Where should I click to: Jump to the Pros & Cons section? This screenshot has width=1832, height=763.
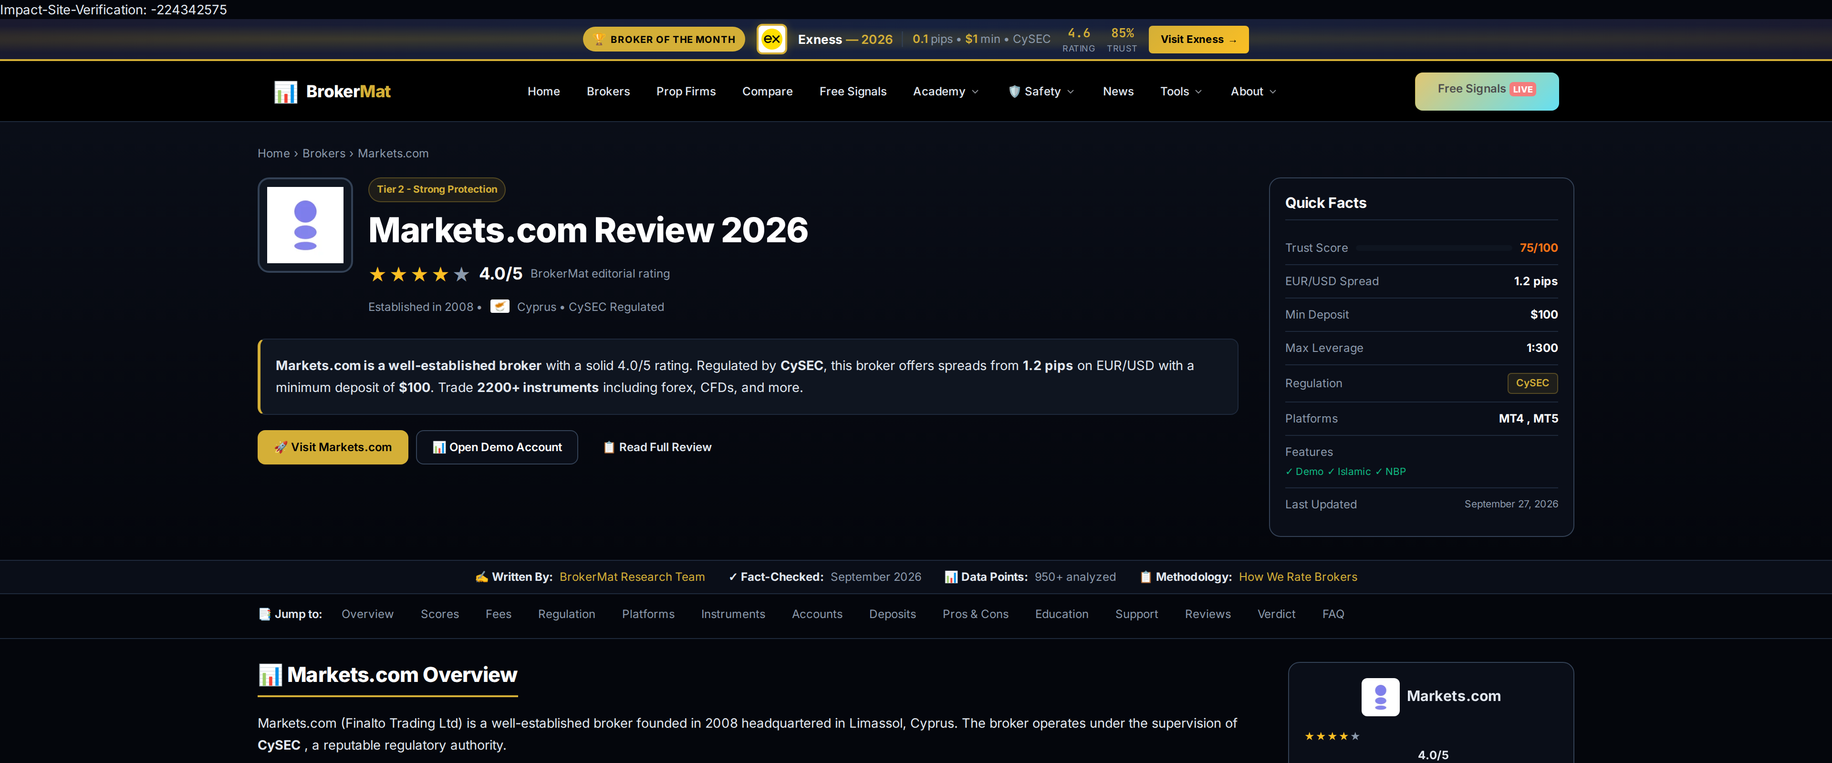(976, 614)
